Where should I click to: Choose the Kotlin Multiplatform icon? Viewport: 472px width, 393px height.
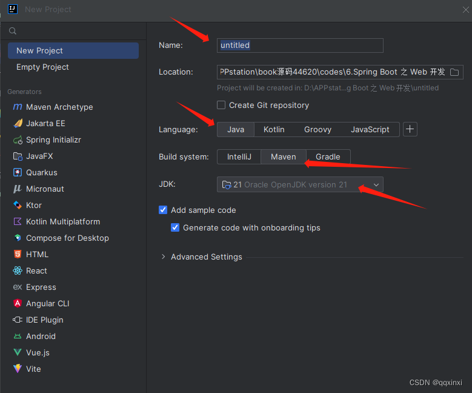pos(18,222)
